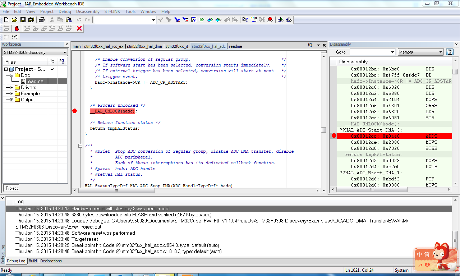This screenshot has width=460, height=276.
Task: Create a new document from the toolbar
Action: [x=6, y=20]
